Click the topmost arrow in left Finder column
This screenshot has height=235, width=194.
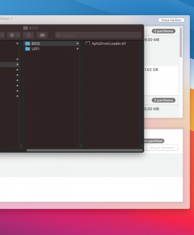[x=18, y=43]
